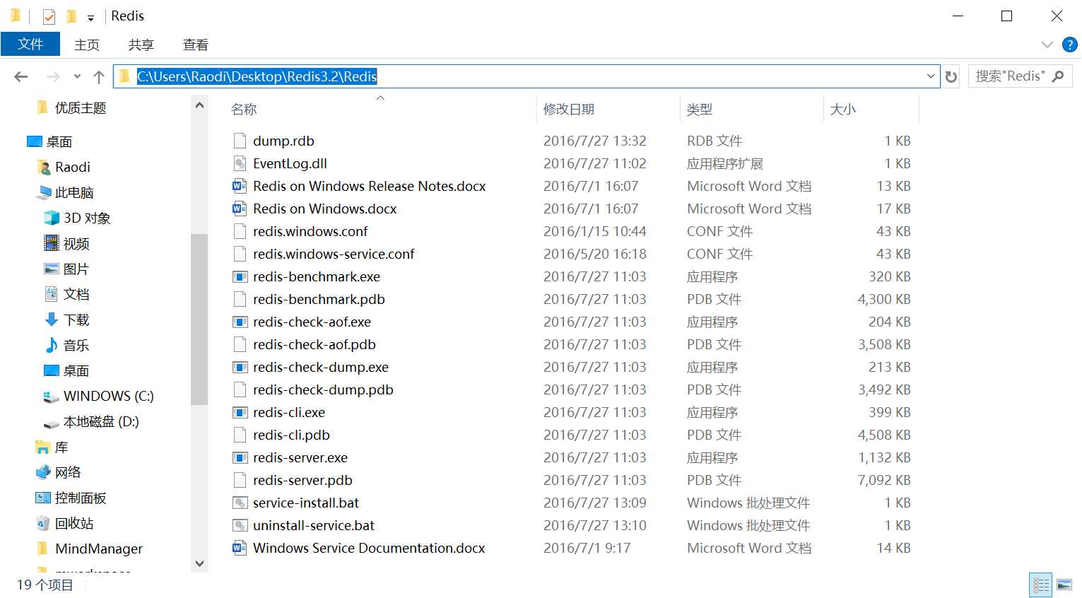This screenshot has width=1082, height=598.
Task: Select the top 桌面 node in the navigation pane
Action: 49,141
